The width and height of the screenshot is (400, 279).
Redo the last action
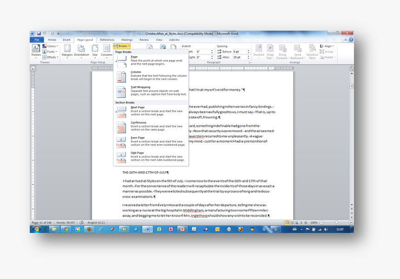click(53, 33)
